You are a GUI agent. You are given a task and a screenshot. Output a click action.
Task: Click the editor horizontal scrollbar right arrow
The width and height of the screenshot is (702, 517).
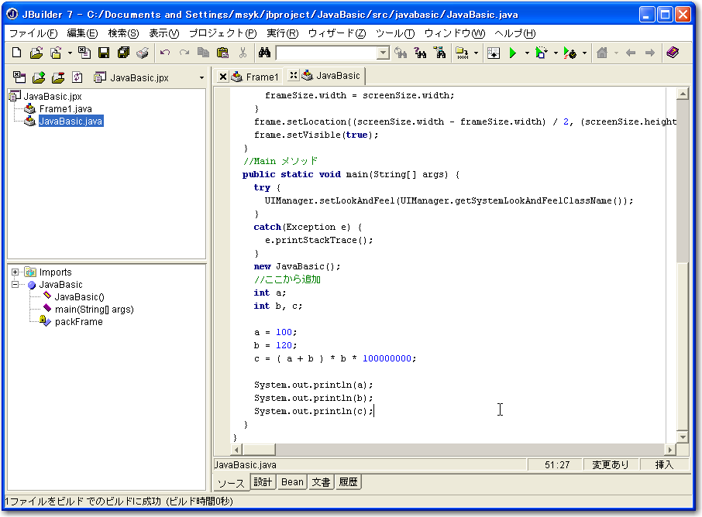pos(669,450)
